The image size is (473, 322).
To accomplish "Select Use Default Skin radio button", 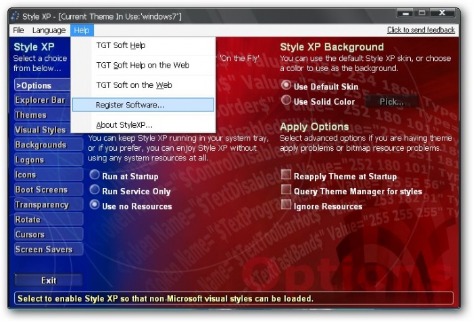I will point(286,85).
